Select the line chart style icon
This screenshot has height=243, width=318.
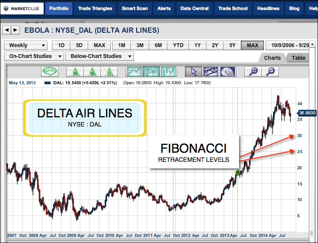pyautogui.click(x=134, y=72)
